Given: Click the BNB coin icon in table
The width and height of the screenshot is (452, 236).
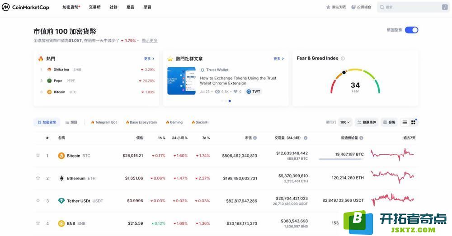Looking at the screenshot, I should [x=61, y=223].
